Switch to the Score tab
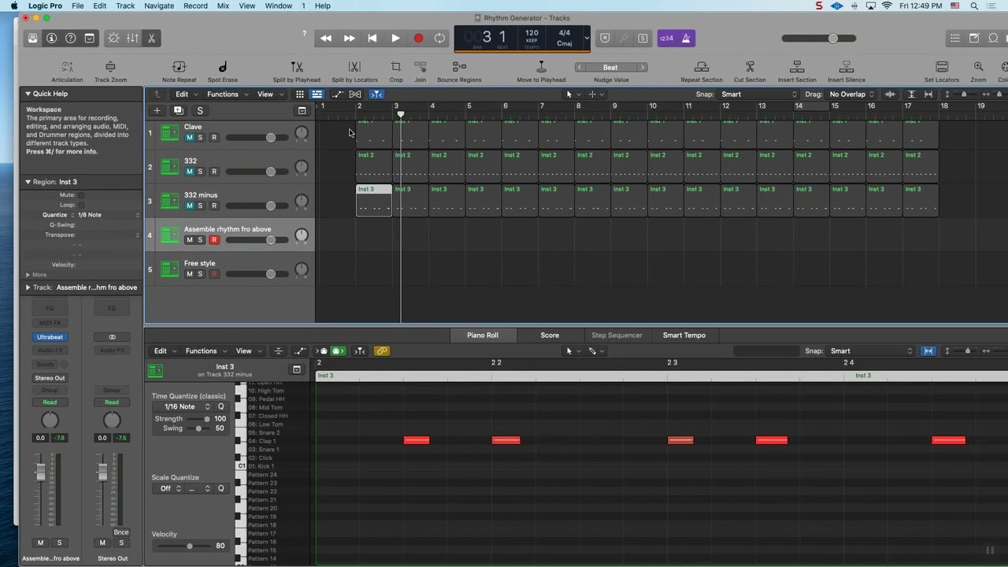The height and width of the screenshot is (567, 1008). pyautogui.click(x=550, y=335)
